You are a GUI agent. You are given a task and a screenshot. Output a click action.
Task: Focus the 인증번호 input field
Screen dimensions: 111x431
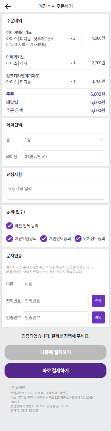(56, 317)
